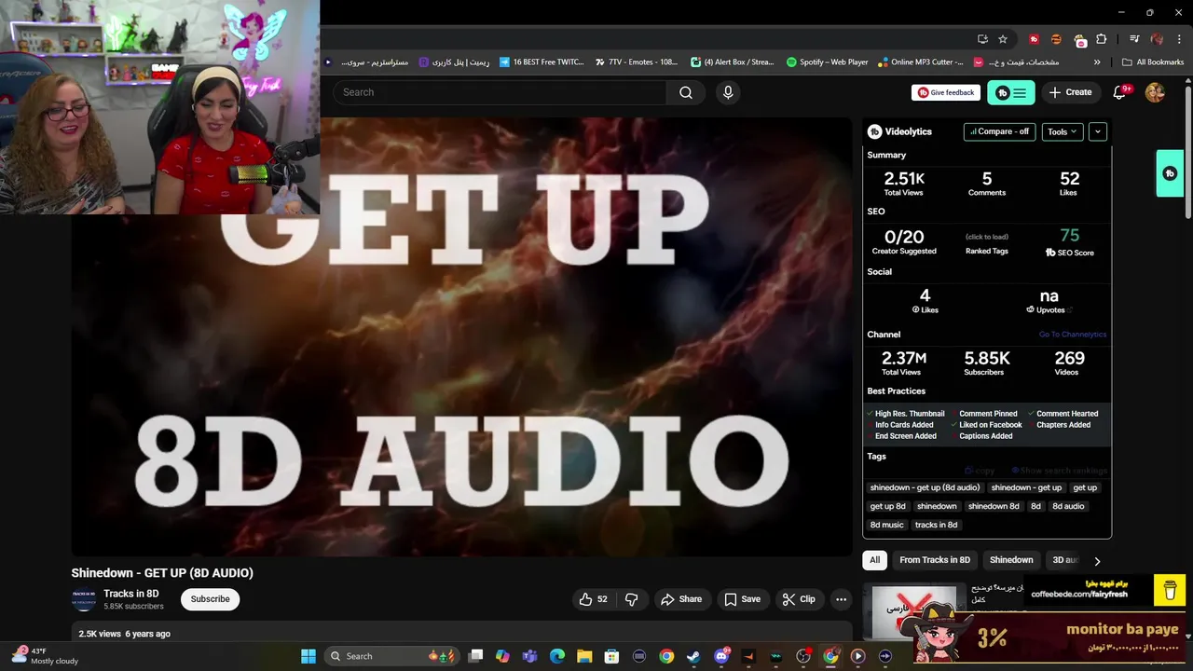Click the 'get up 8d' tag
Image resolution: width=1193 pixels, height=671 pixels.
point(887,506)
